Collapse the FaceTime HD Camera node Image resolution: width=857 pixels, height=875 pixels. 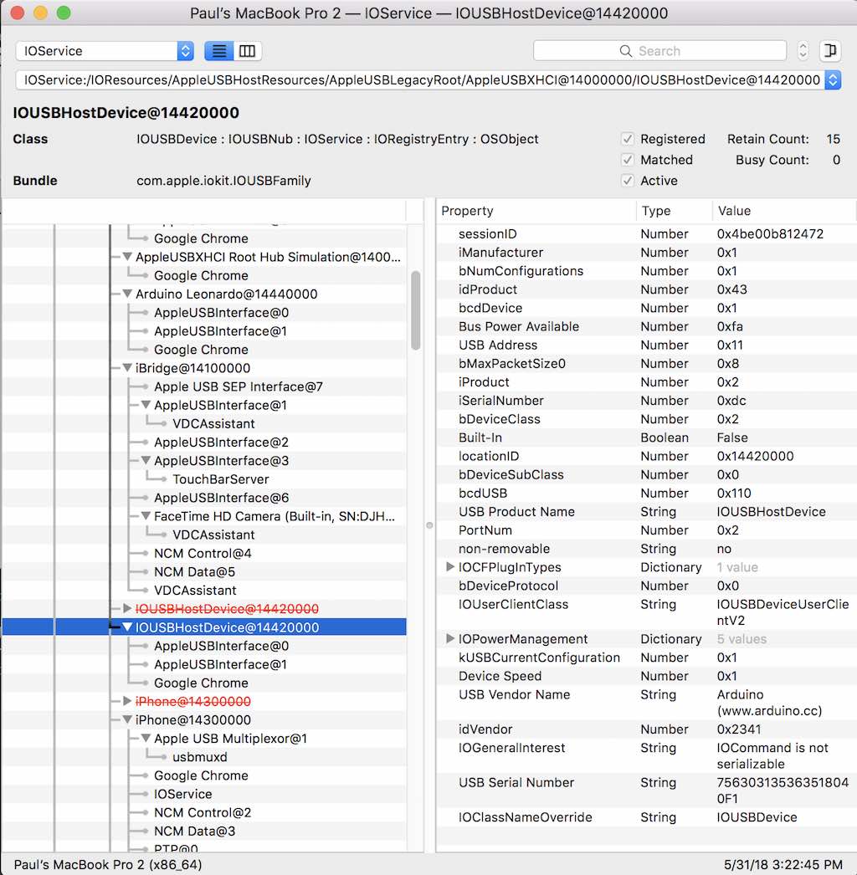click(146, 515)
